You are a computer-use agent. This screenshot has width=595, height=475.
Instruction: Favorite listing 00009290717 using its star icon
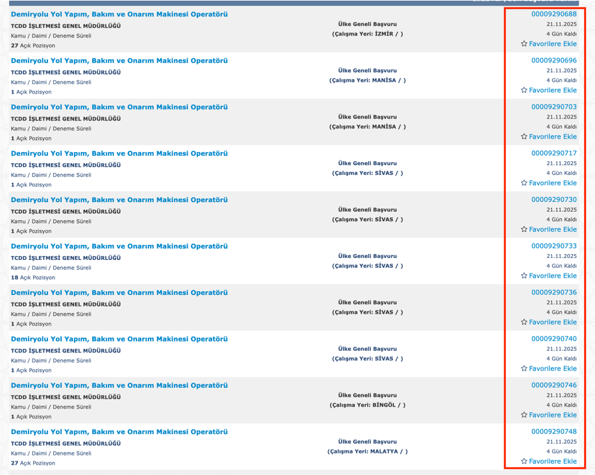pos(524,183)
